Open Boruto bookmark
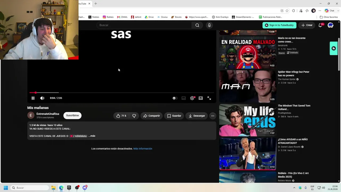341x192 pixels. click(176, 17)
